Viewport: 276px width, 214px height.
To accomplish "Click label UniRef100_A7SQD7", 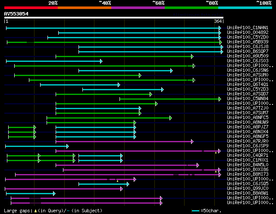I will pos(248,94).
